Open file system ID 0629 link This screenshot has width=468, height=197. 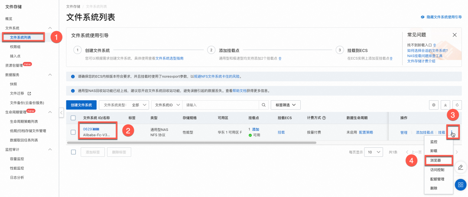click(x=91, y=129)
